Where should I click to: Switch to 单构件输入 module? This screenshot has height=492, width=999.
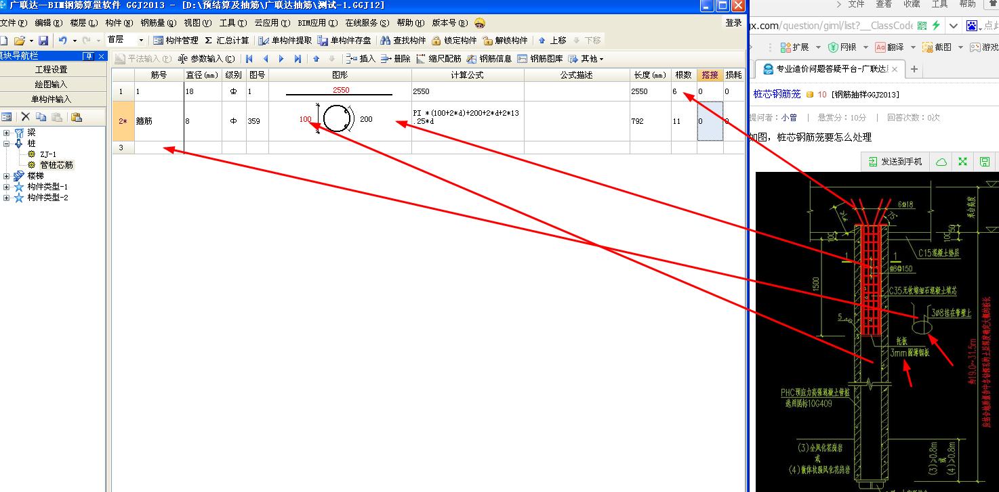point(52,99)
